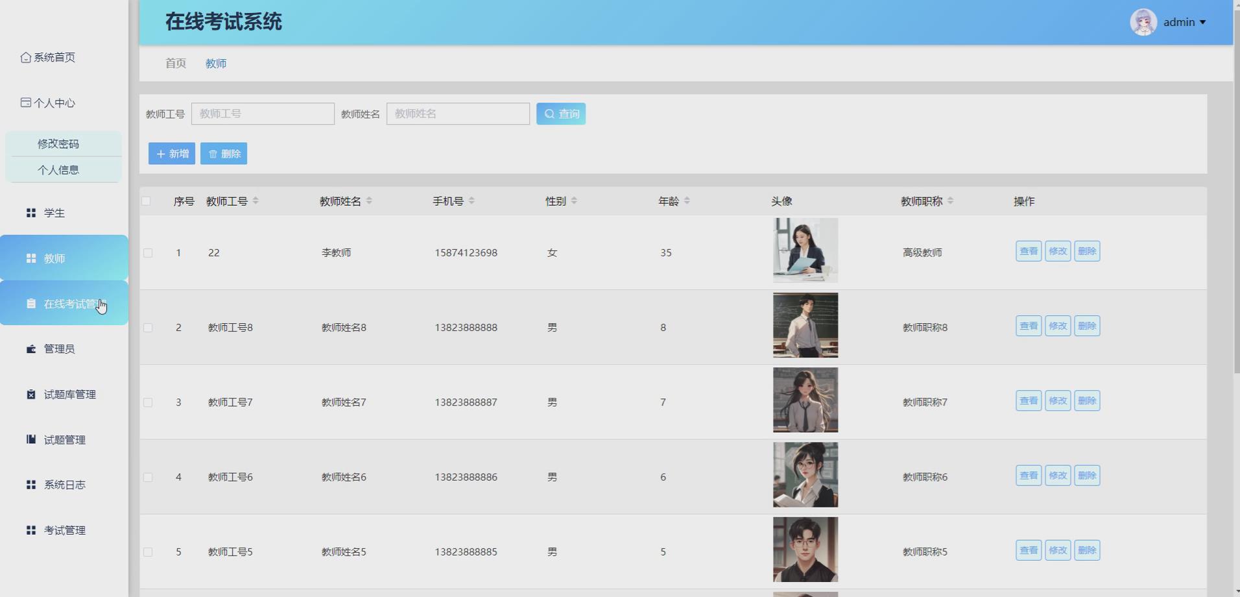The width and height of the screenshot is (1240, 597).
Task: Open the admin user dropdown menu
Action: [1184, 22]
